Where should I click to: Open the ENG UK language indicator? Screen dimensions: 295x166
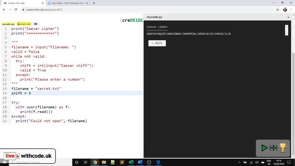(269, 162)
